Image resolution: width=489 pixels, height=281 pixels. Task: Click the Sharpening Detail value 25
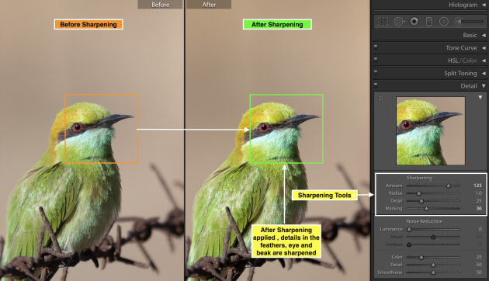(x=479, y=200)
